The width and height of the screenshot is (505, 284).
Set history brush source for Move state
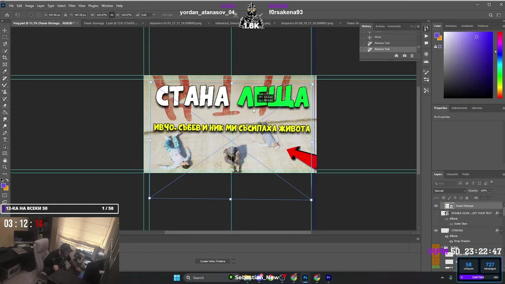[363, 37]
